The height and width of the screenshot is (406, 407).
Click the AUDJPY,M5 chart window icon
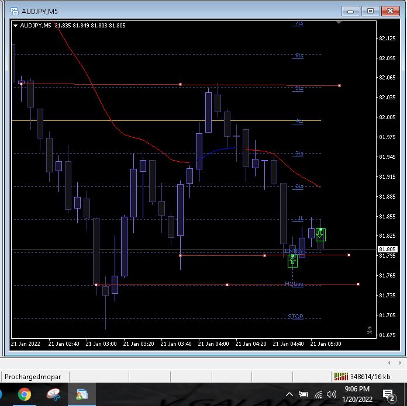(15, 11)
